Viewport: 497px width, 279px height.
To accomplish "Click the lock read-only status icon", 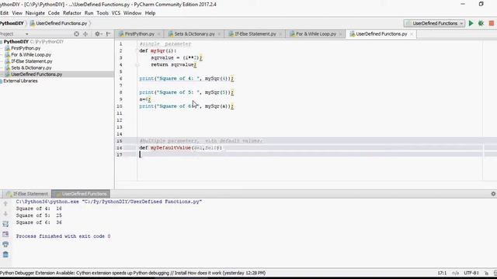I will [486, 273].
